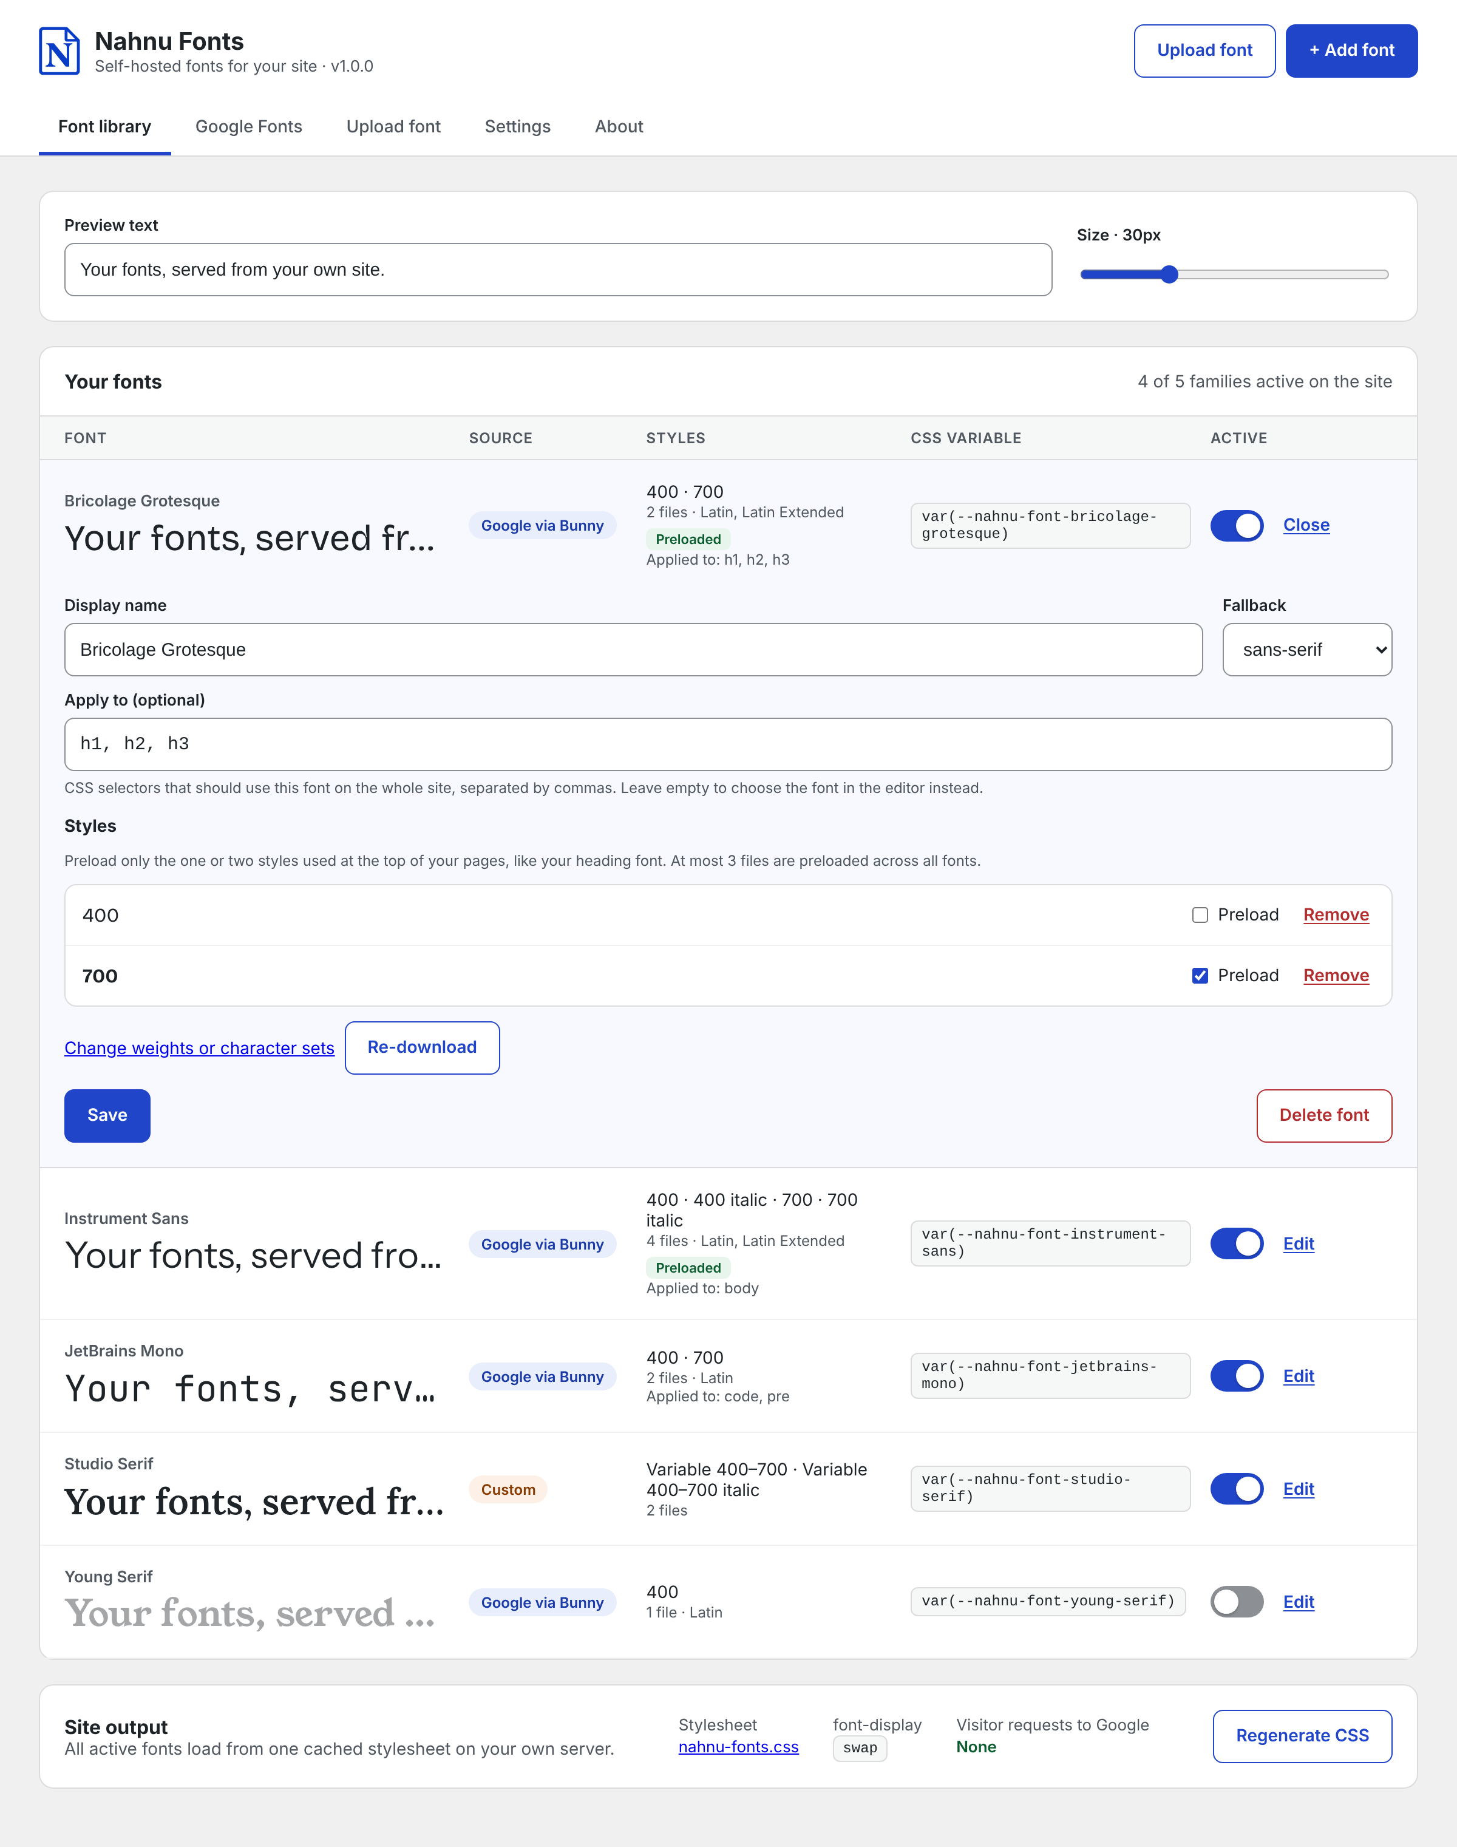Adjust the preview Size slider

pyautogui.click(x=1234, y=274)
